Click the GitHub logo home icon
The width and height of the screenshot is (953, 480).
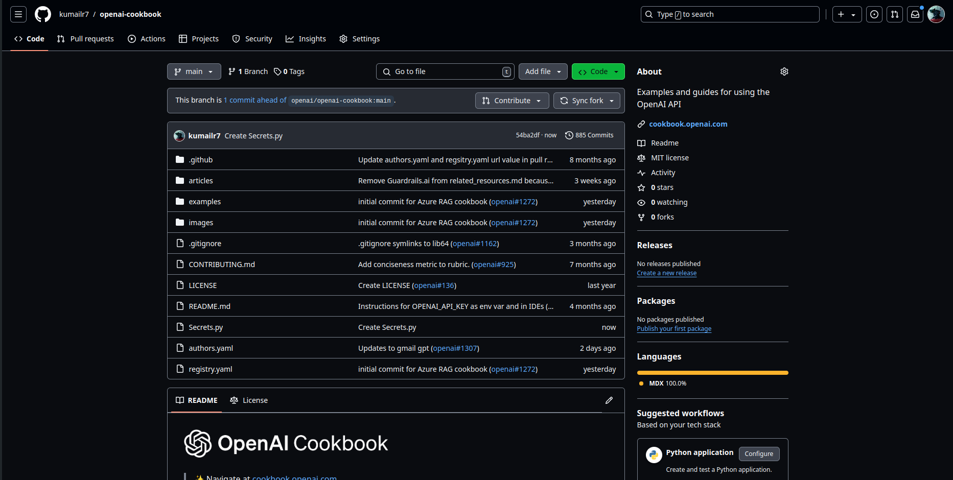point(43,14)
